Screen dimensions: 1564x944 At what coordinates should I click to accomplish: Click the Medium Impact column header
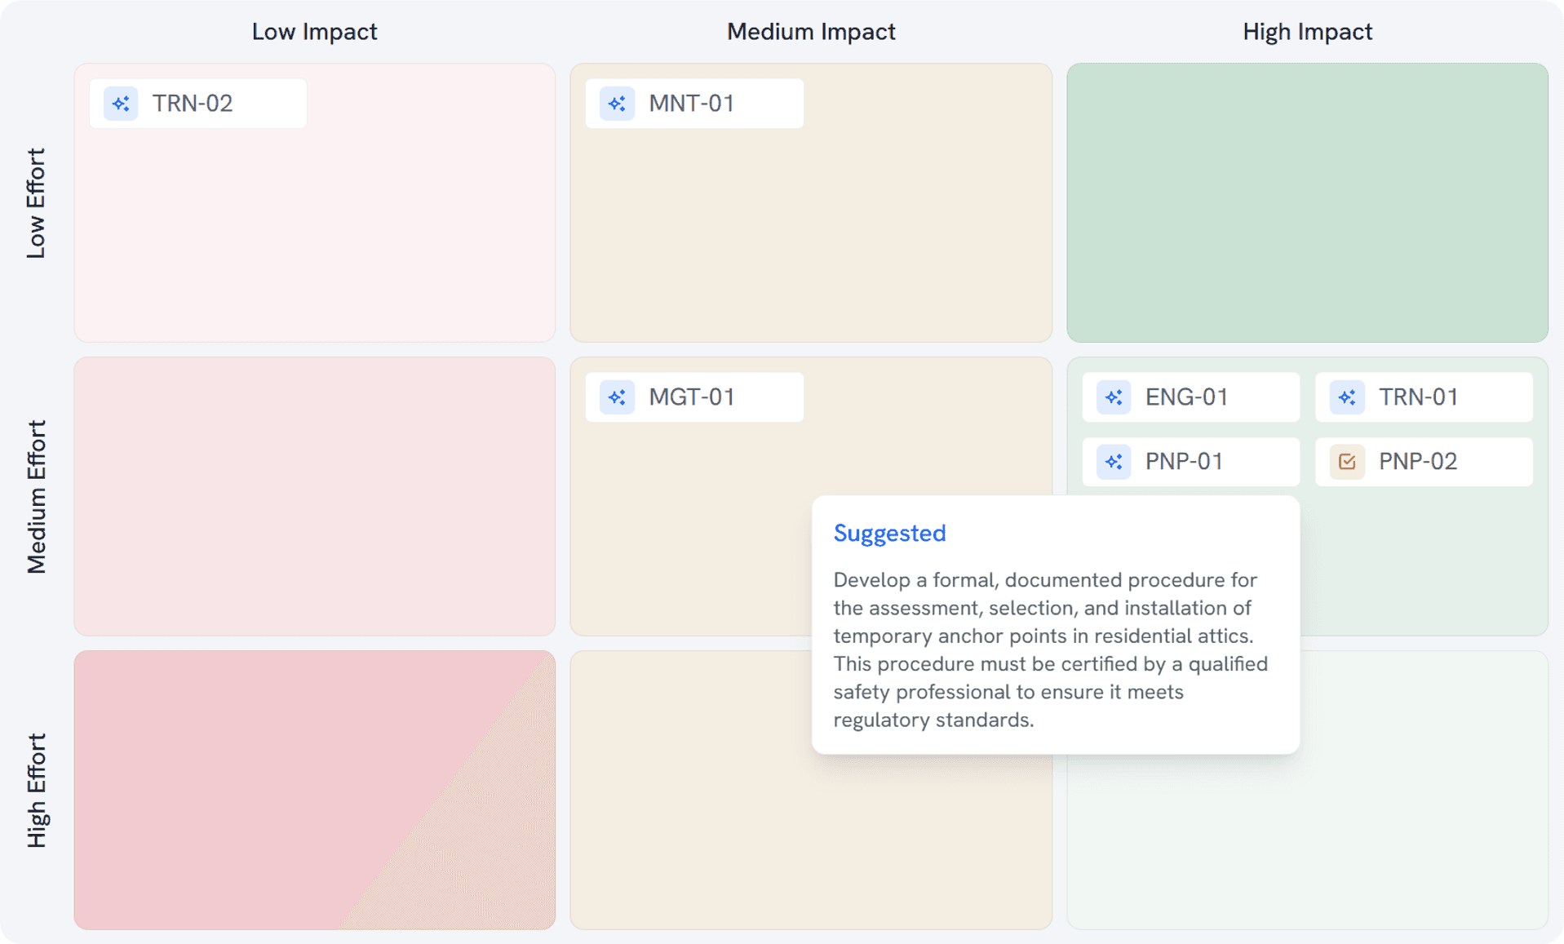click(x=811, y=32)
